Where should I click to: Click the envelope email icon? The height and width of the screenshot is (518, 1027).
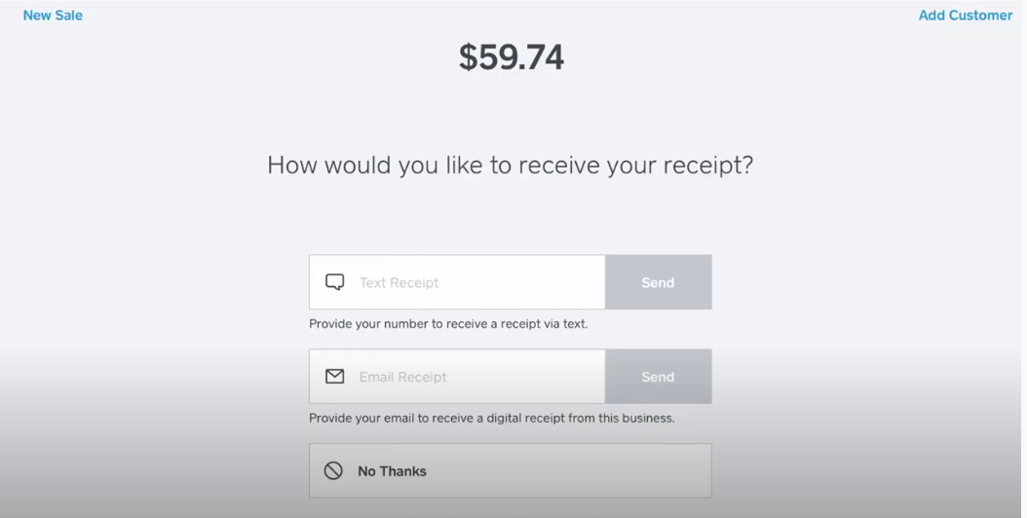tap(334, 377)
